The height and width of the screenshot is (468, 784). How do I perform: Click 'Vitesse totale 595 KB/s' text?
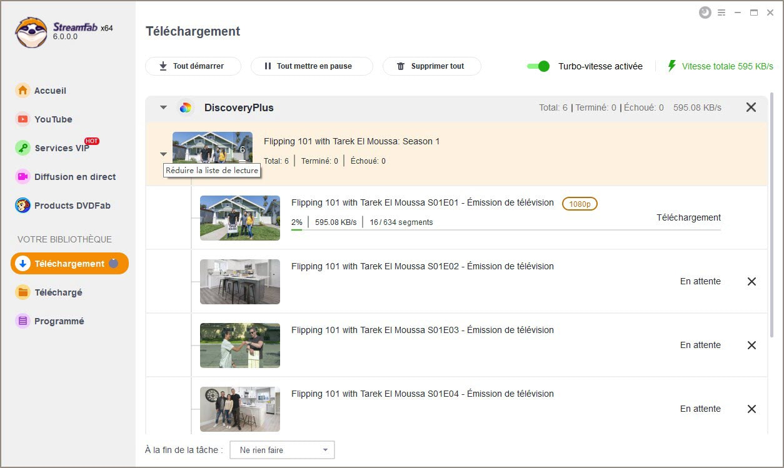[728, 66]
